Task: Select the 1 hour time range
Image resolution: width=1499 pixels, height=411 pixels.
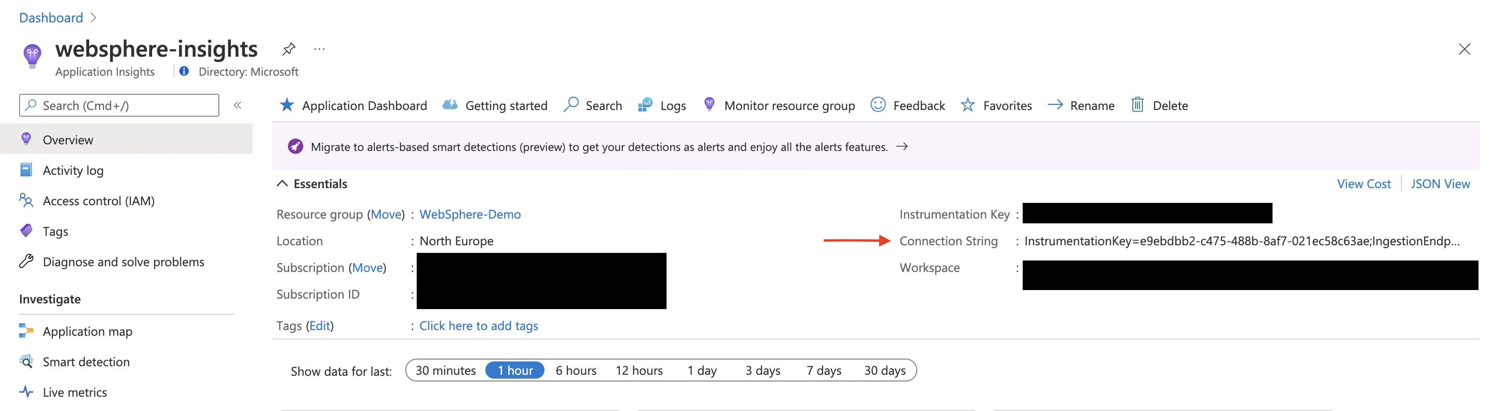Action: coord(515,371)
